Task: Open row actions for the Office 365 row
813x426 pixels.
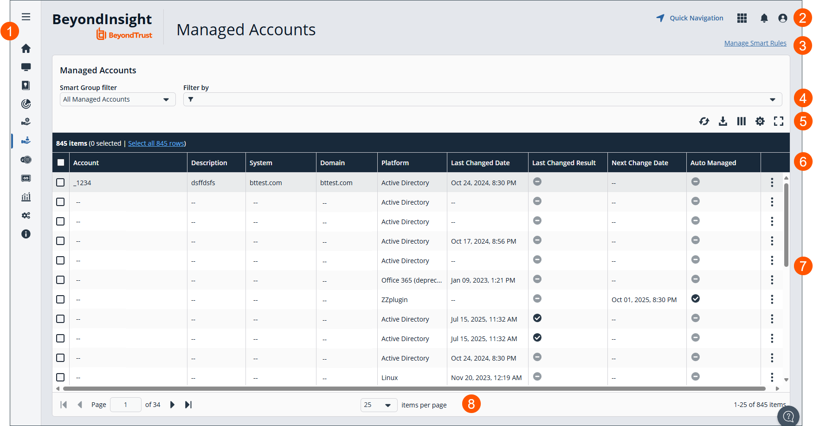Action: pos(772,280)
